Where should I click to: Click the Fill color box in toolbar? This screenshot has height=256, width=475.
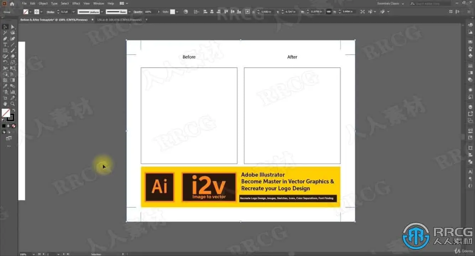point(6,113)
